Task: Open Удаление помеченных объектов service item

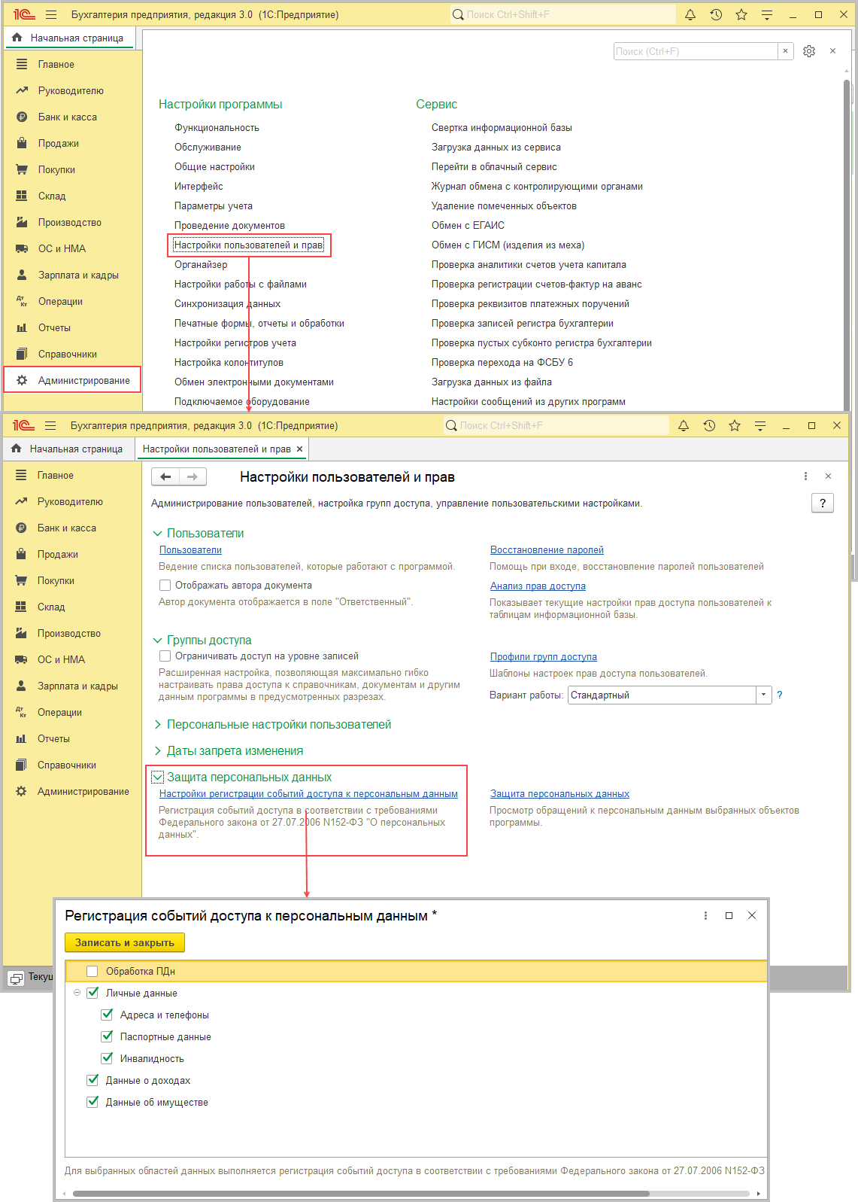Action: coord(504,205)
